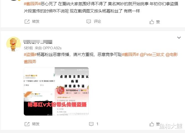Click the OPPO A92s source label
The image size is (185, 133).
click(52, 48)
